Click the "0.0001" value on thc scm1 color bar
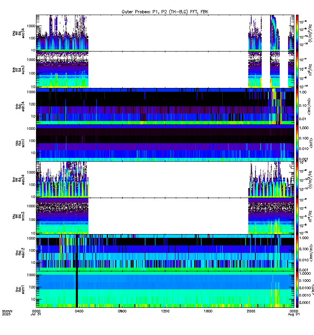The height and width of the screenshot is (335, 314). (x=305, y=302)
